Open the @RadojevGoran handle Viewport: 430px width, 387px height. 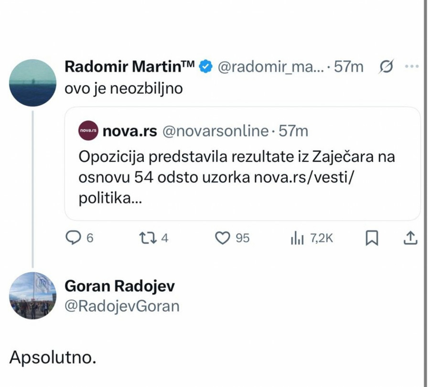pos(122,305)
